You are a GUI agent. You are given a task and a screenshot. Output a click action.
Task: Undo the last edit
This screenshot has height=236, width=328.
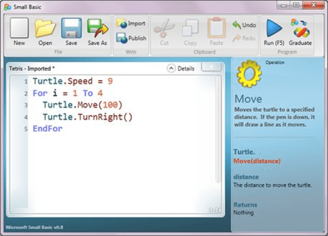(x=244, y=25)
